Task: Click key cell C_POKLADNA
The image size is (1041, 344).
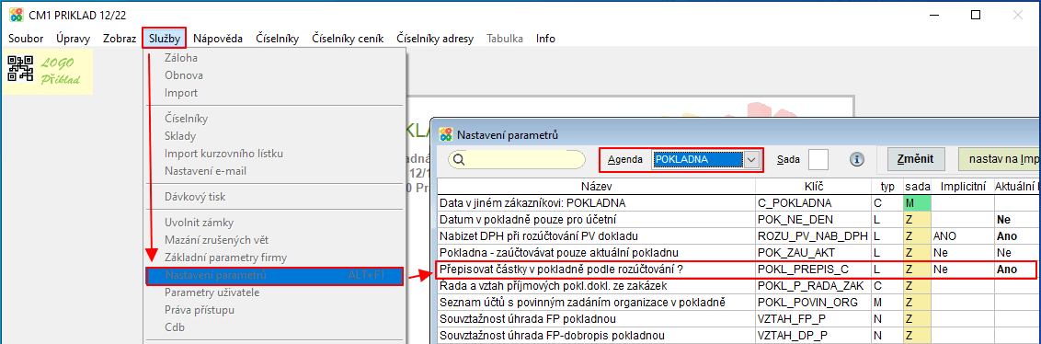Action: [813, 202]
